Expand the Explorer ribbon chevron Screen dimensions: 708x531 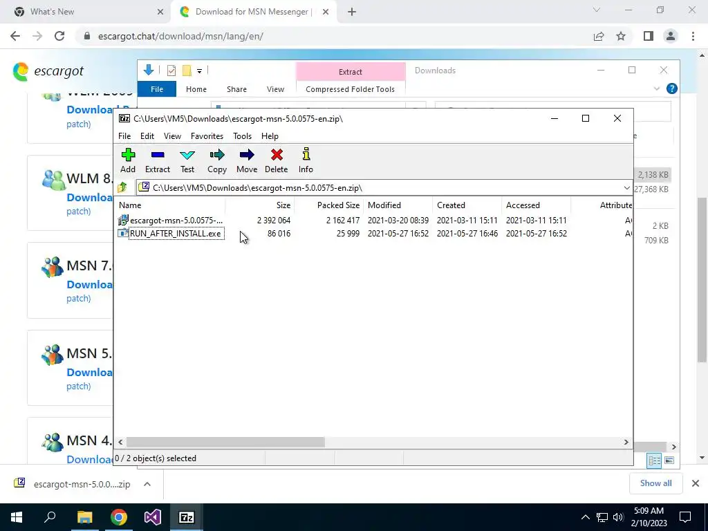[657, 88]
